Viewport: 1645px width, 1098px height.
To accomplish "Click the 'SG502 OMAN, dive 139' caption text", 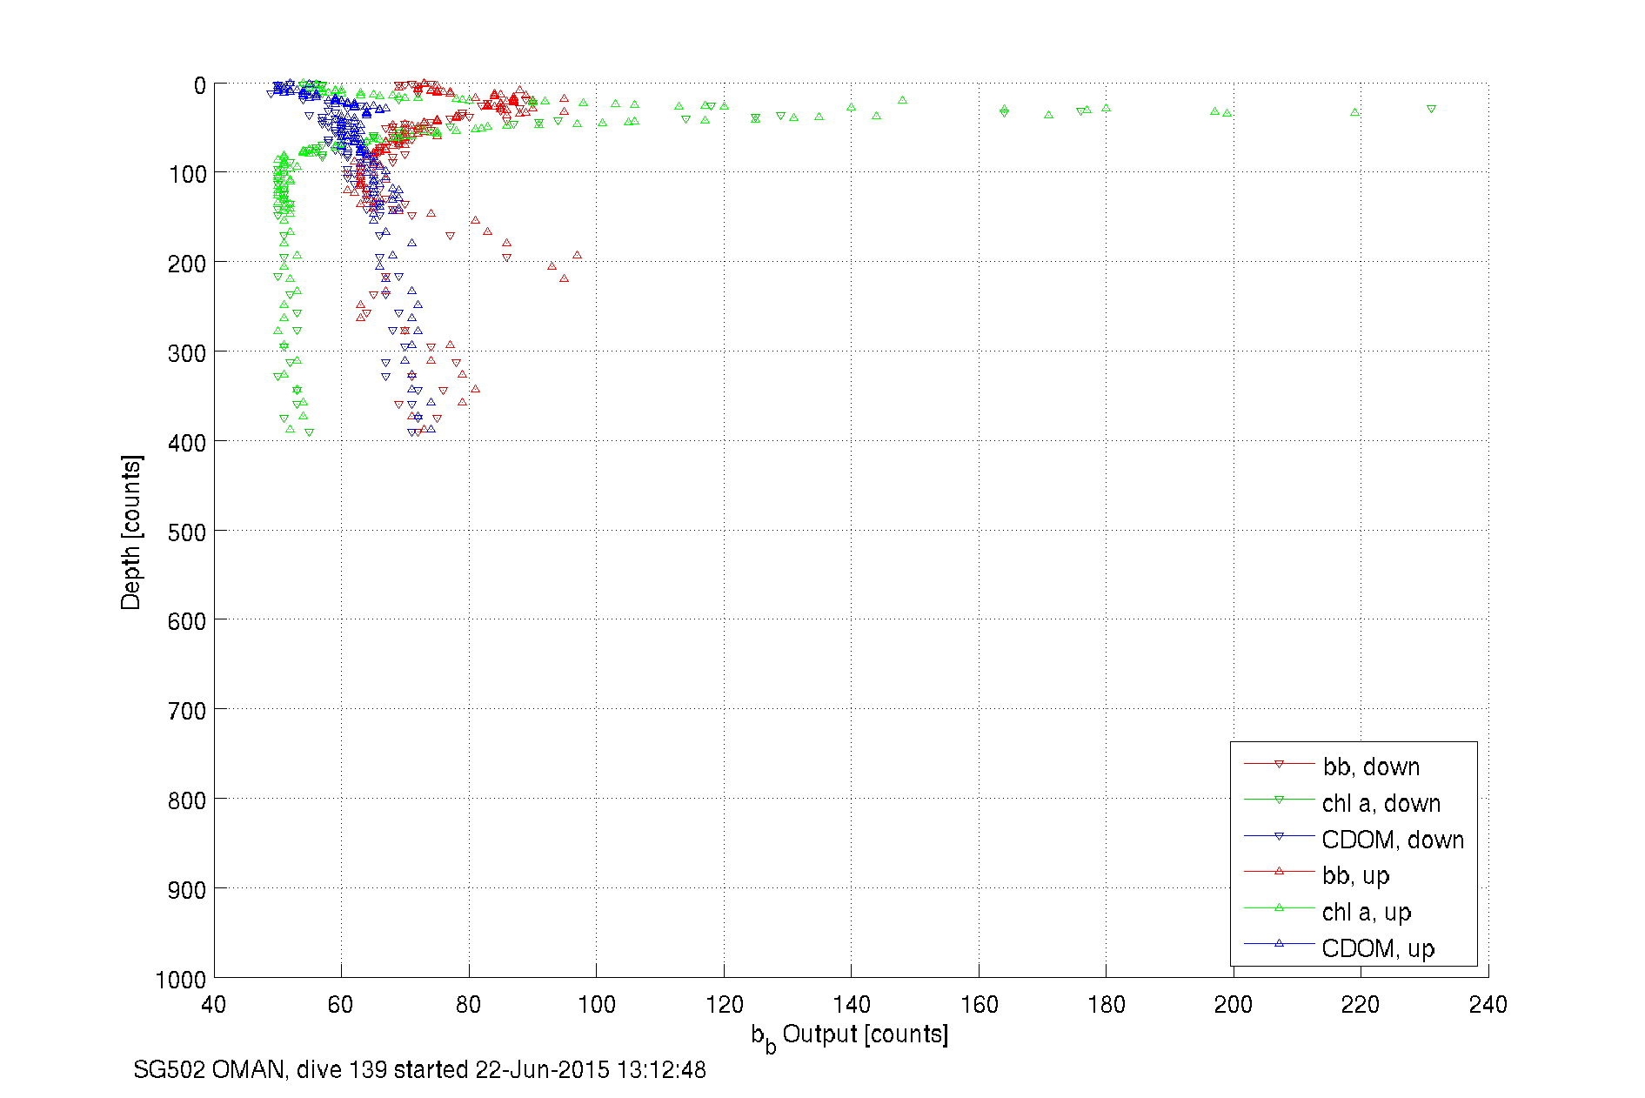I will (260, 1069).
